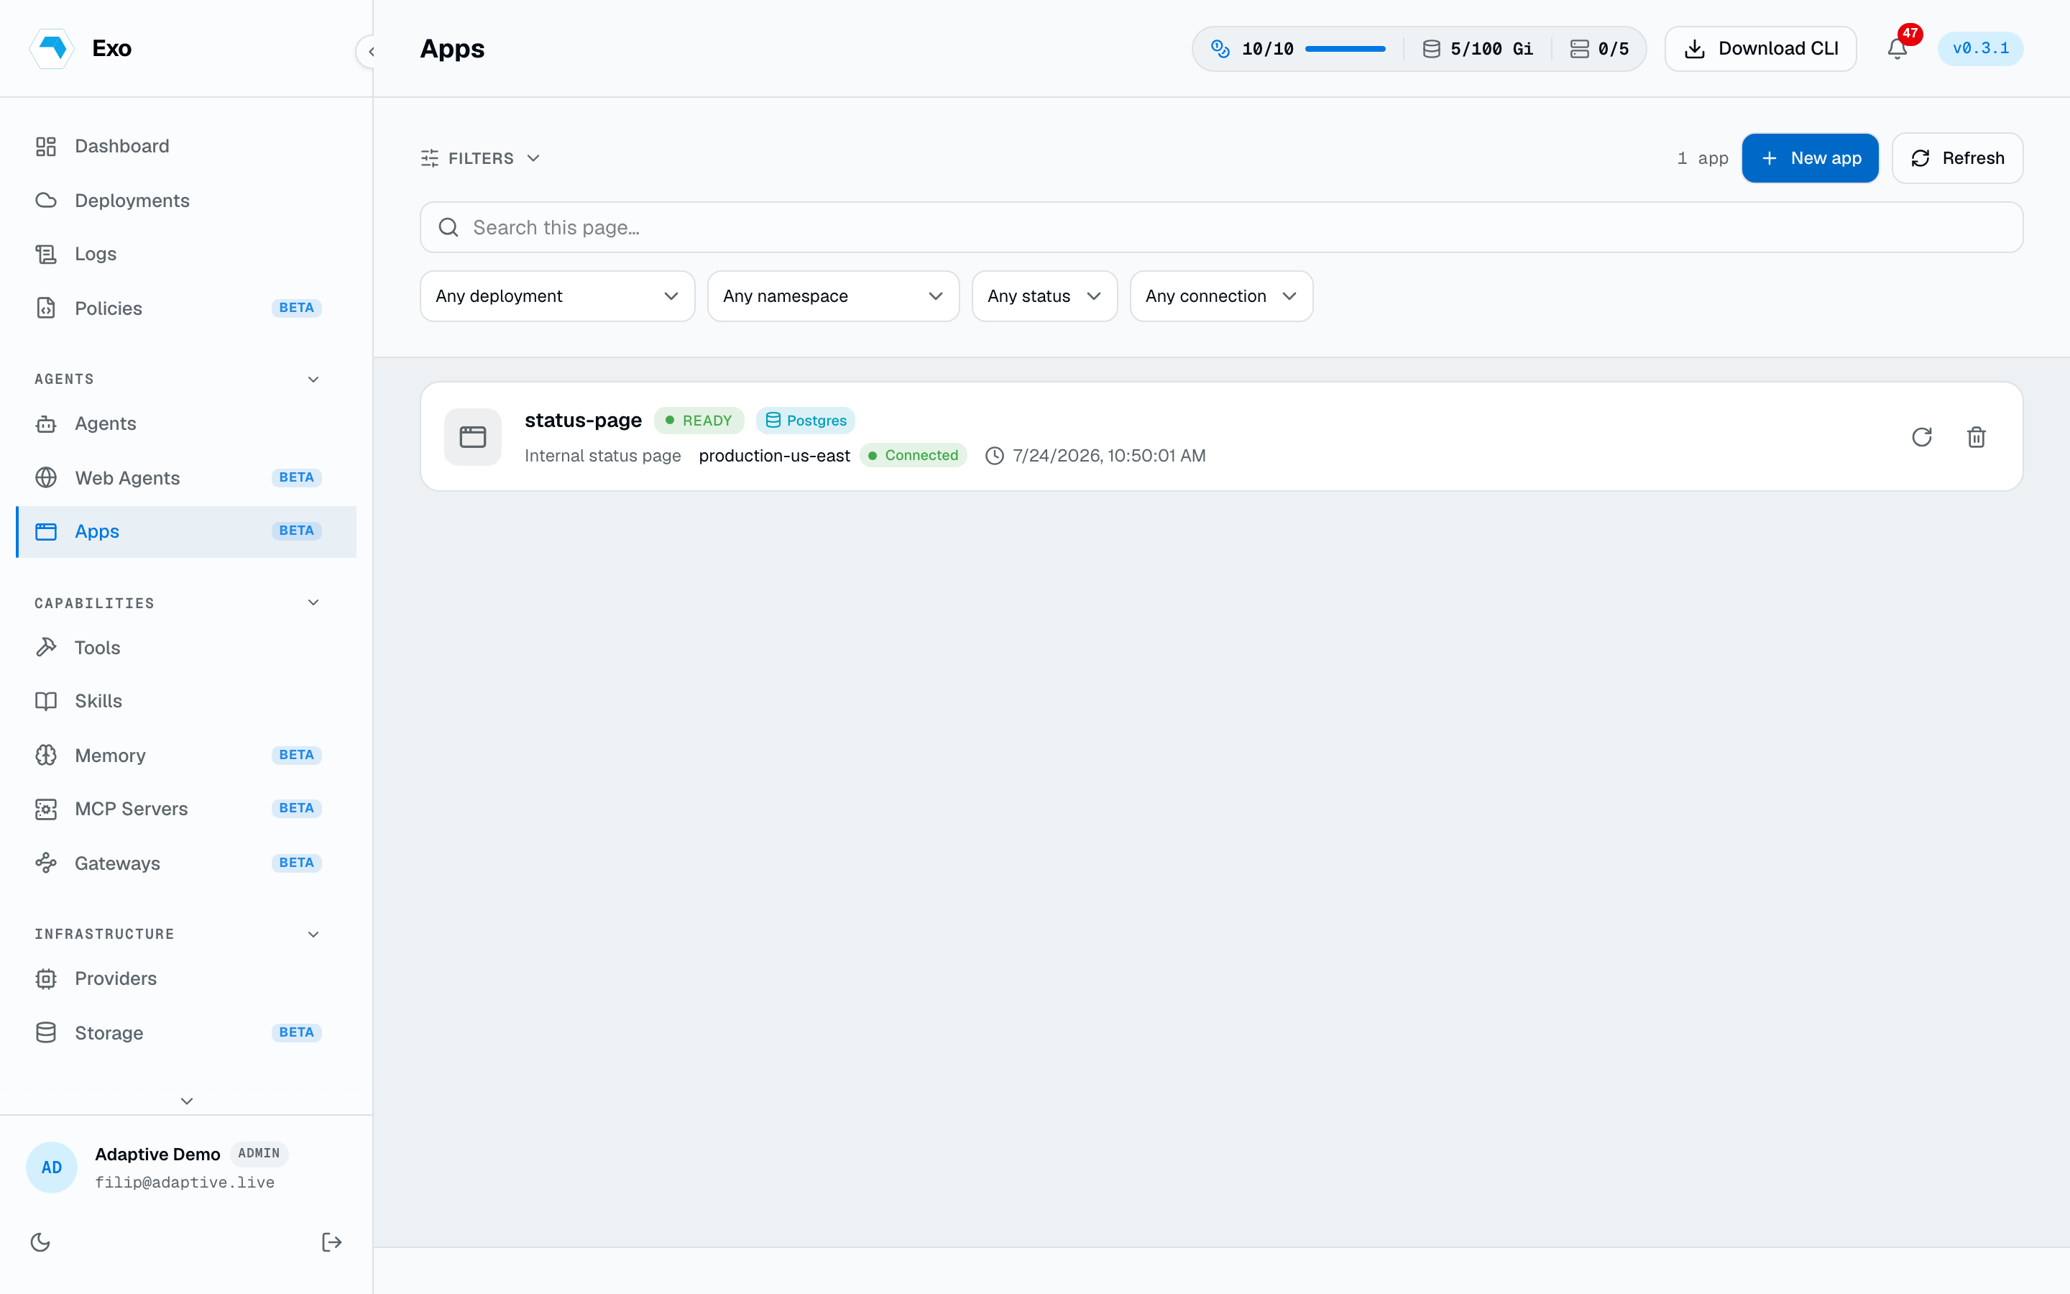The height and width of the screenshot is (1294, 2070).
Task: Click the Connected status badge
Action: tap(913, 455)
